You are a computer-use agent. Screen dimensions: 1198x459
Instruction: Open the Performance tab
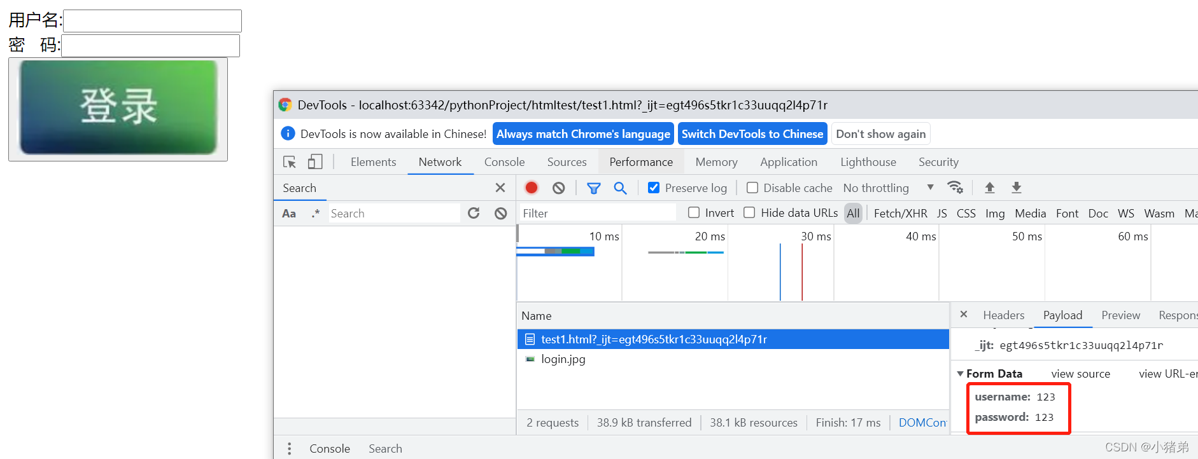pos(641,162)
